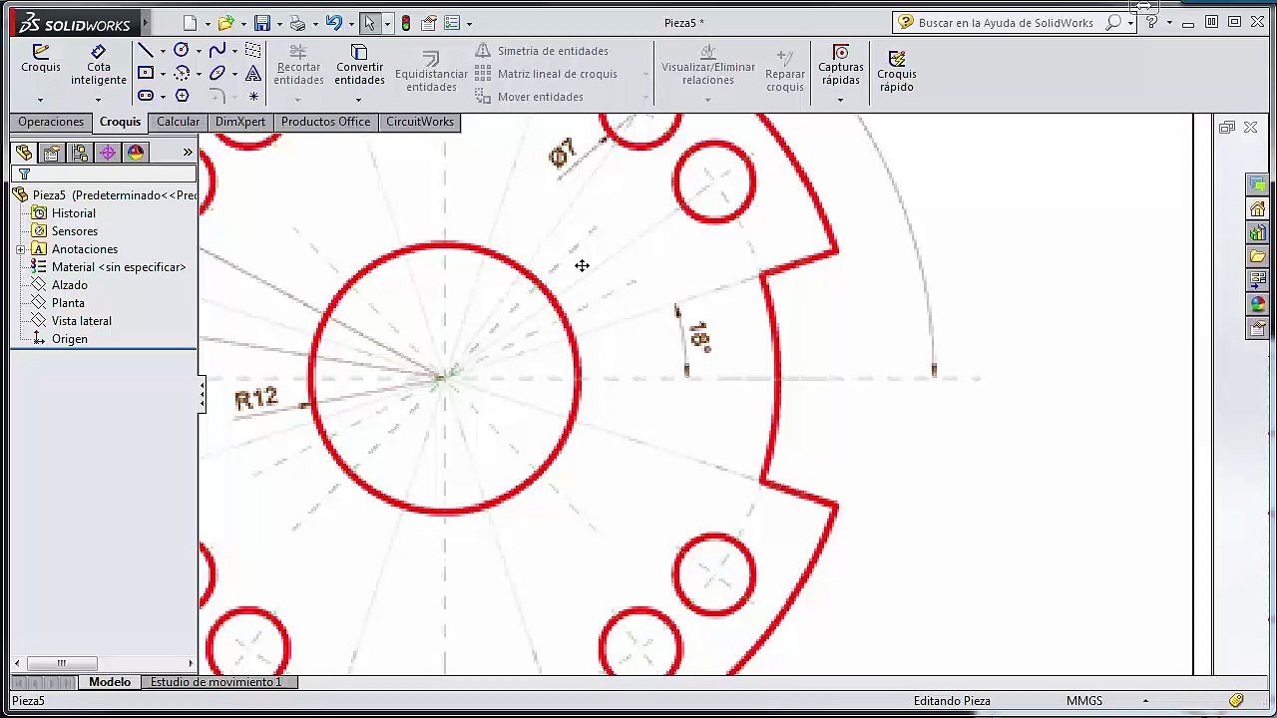Select the sketch Text tool
The width and height of the screenshot is (1277, 718).
[253, 73]
